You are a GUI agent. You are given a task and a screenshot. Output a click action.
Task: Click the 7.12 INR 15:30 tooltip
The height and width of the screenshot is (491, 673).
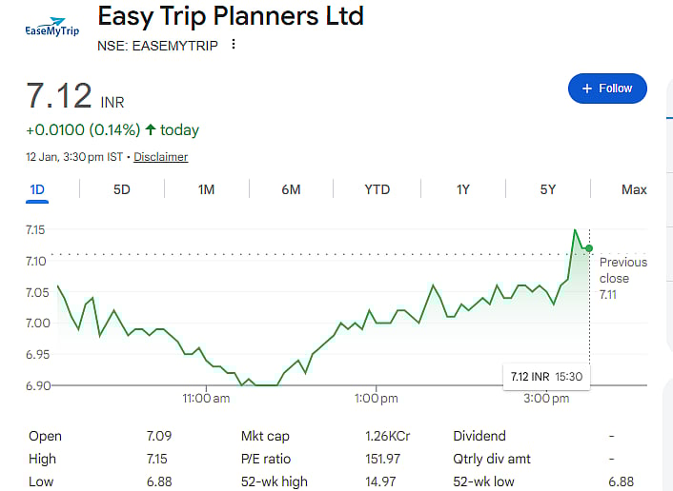pyautogui.click(x=546, y=377)
